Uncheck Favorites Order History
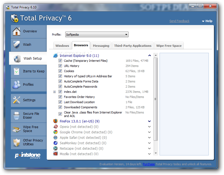This screenshot has height=175, width=224. (60, 97)
